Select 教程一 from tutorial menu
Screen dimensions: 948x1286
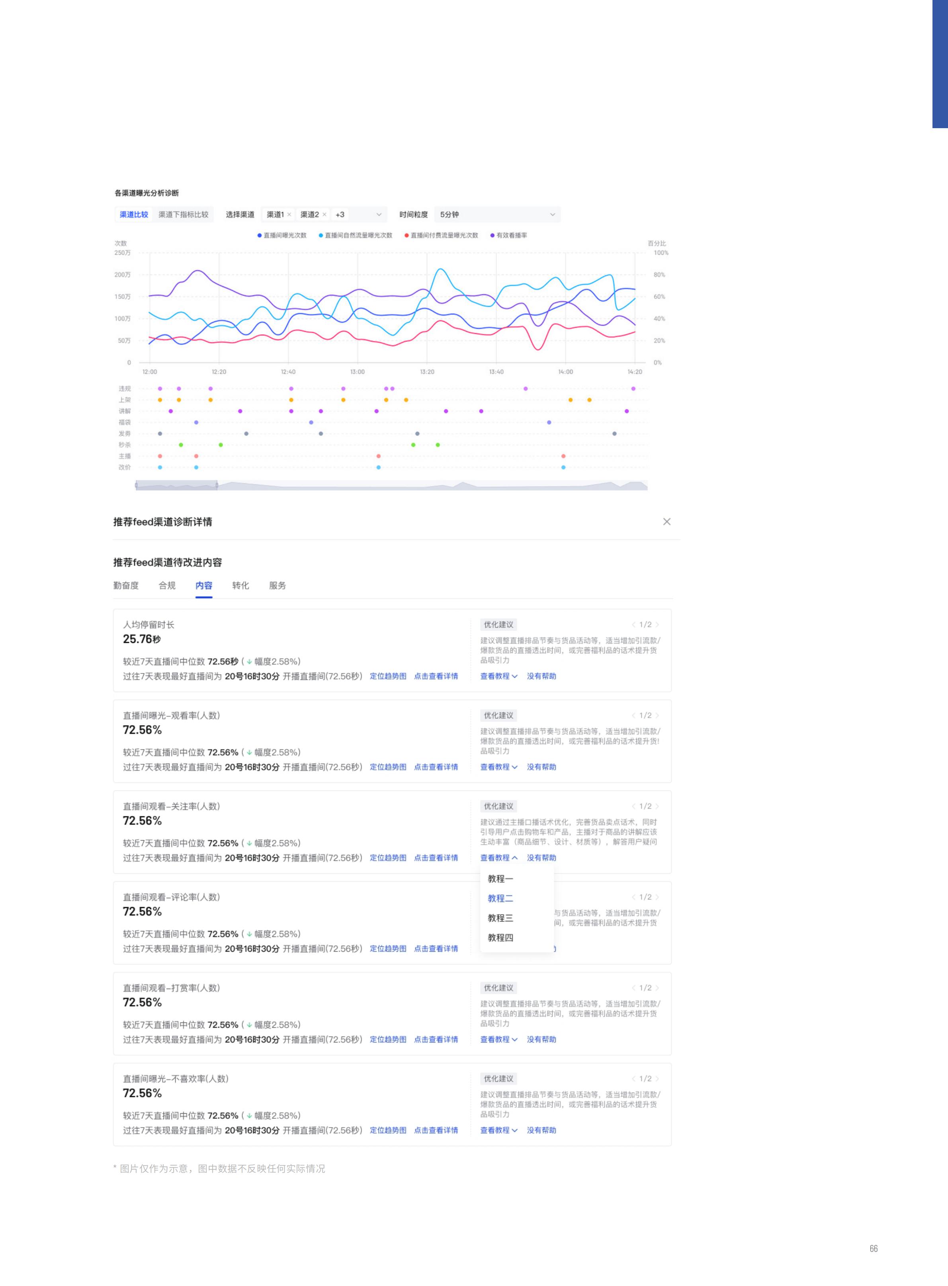[x=516, y=879]
